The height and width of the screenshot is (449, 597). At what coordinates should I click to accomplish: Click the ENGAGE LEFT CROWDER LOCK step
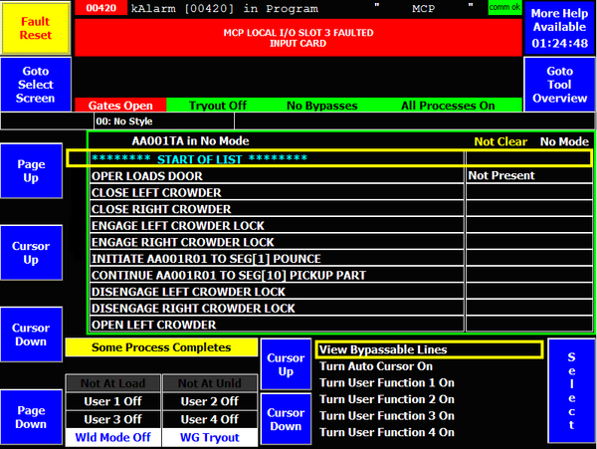pos(276,225)
